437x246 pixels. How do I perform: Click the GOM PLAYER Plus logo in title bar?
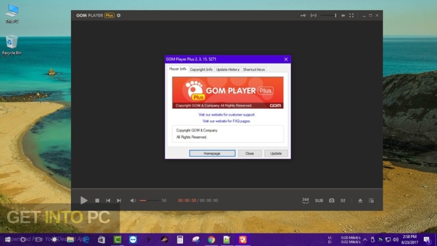pos(95,15)
